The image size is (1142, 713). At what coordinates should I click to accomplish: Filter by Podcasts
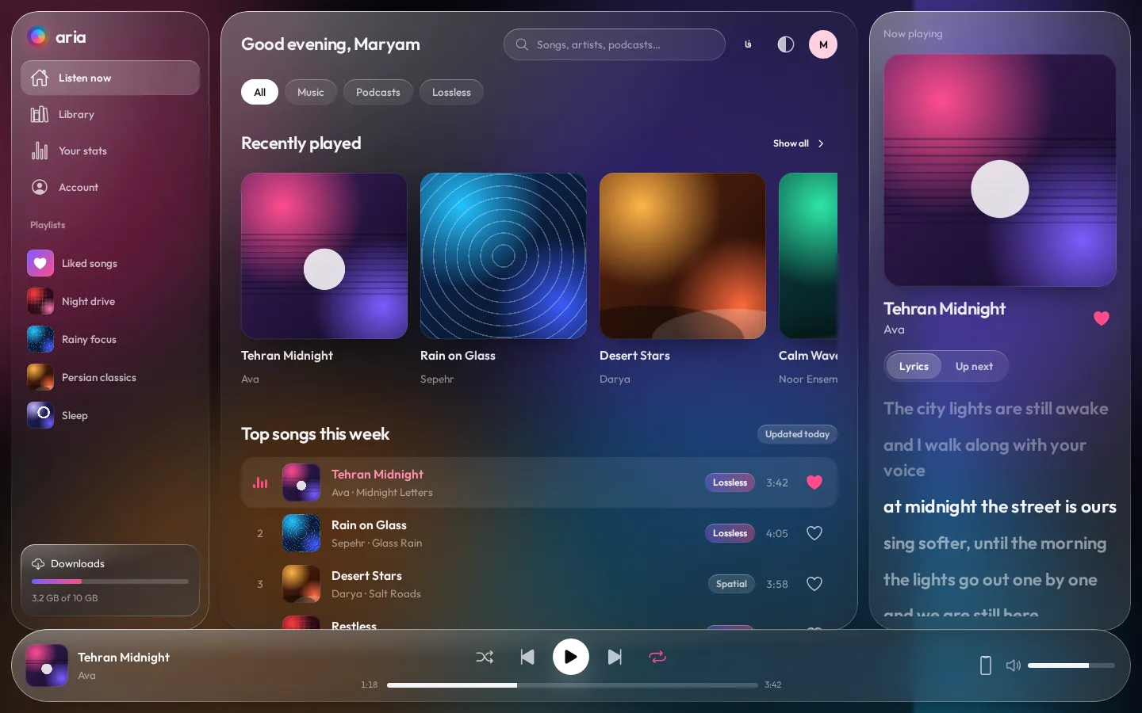point(378,92)
